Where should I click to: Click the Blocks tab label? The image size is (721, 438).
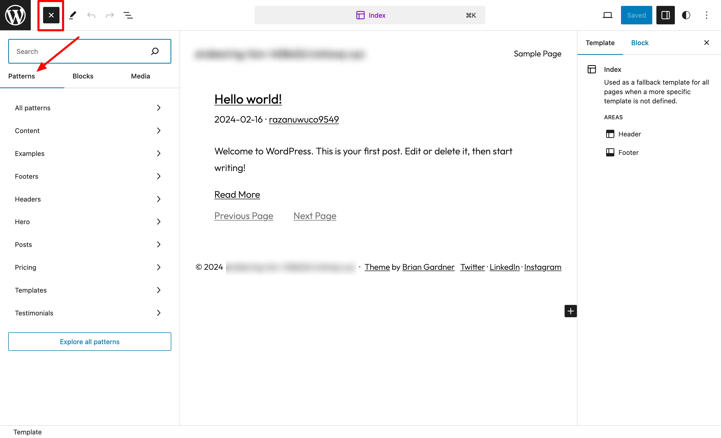click(83, 76)
